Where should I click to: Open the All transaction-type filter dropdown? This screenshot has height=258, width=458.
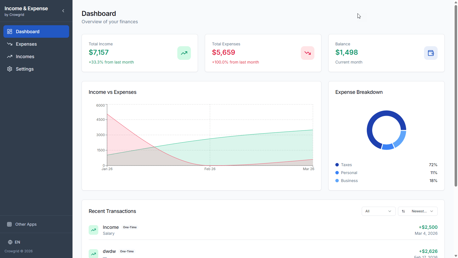[x=378, y=211]
